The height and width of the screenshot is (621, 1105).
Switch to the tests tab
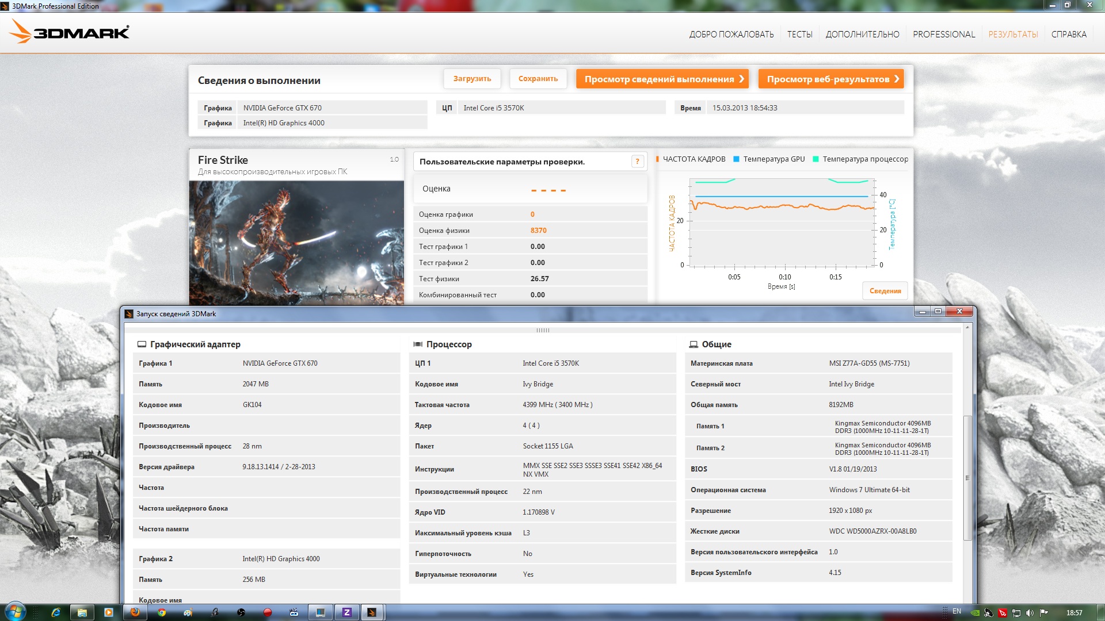pyautogui.click(x=799, y=34)
